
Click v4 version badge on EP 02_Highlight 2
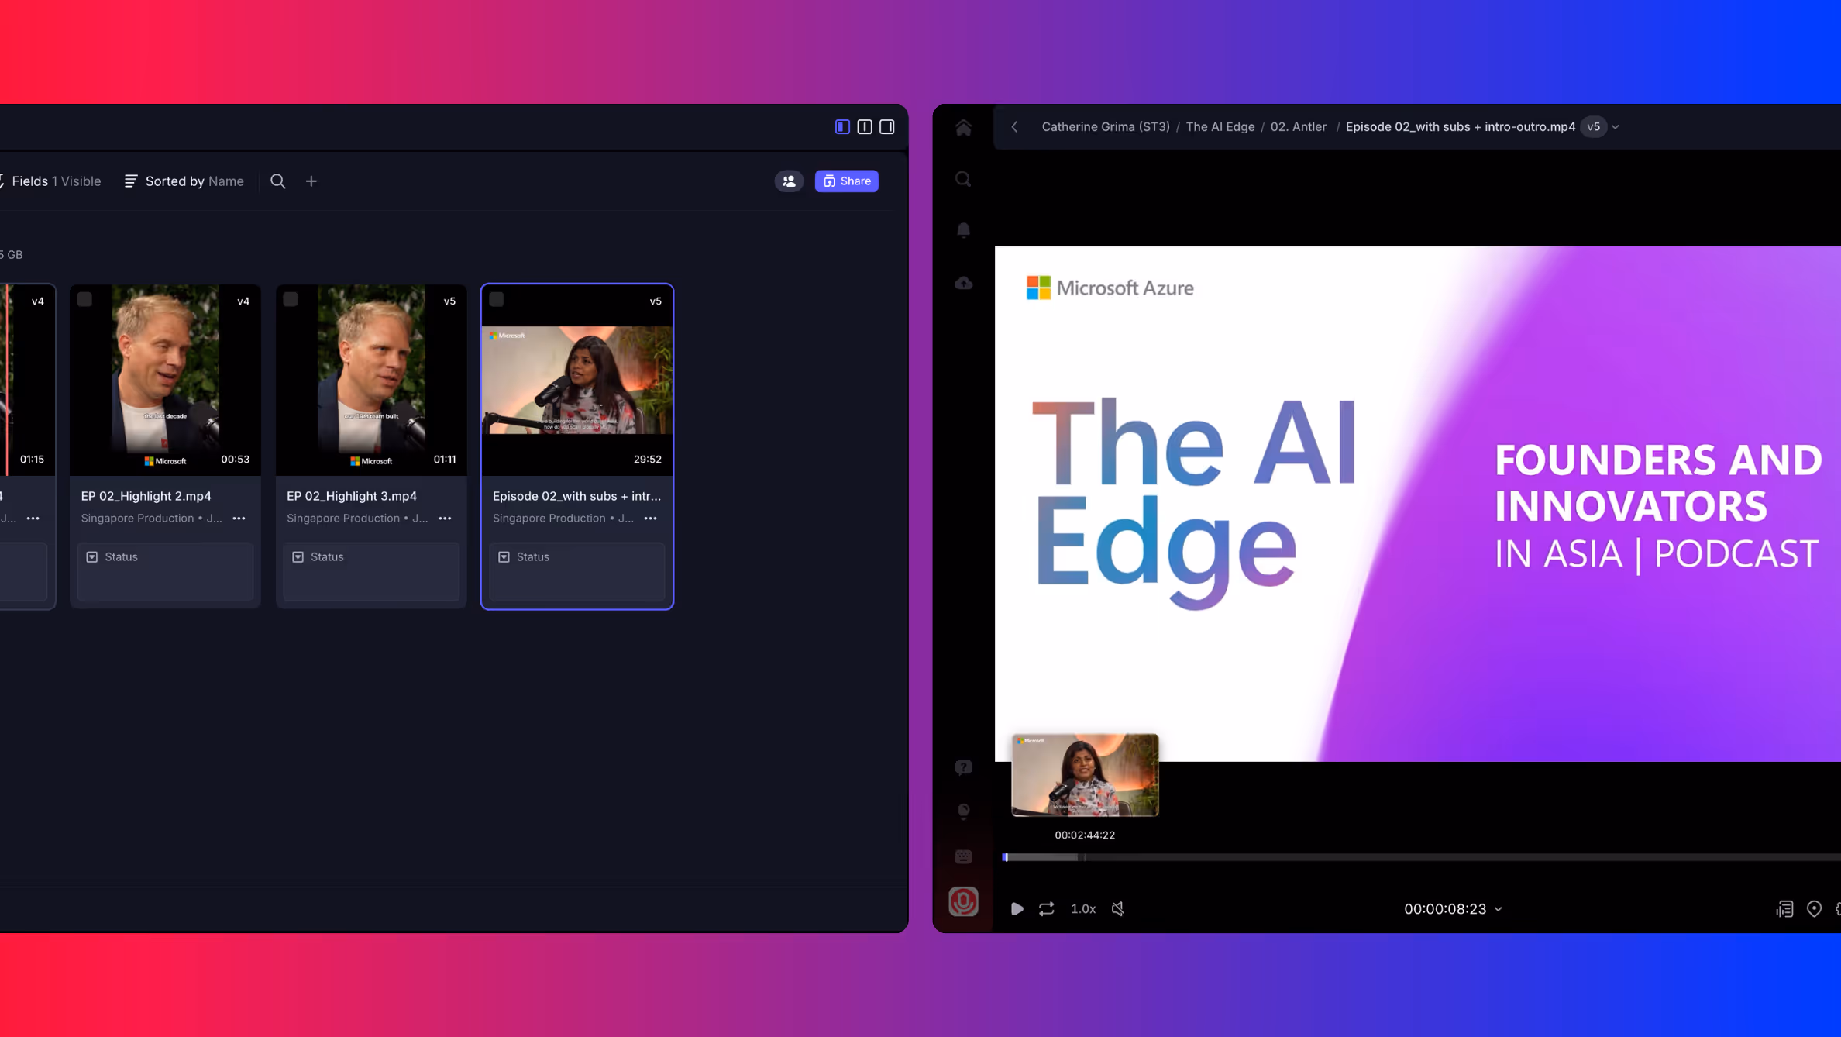(243, 301)
